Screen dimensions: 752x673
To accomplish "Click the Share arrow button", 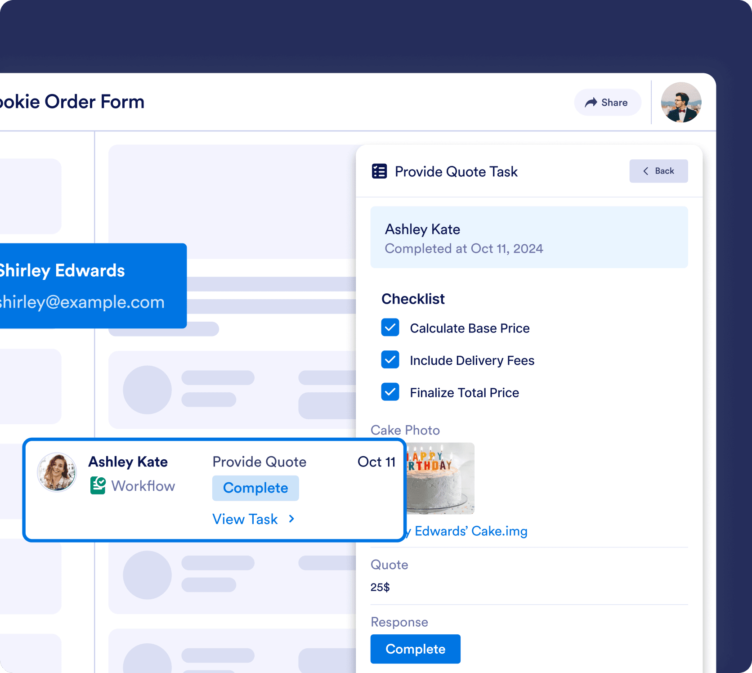I will 607,103.
